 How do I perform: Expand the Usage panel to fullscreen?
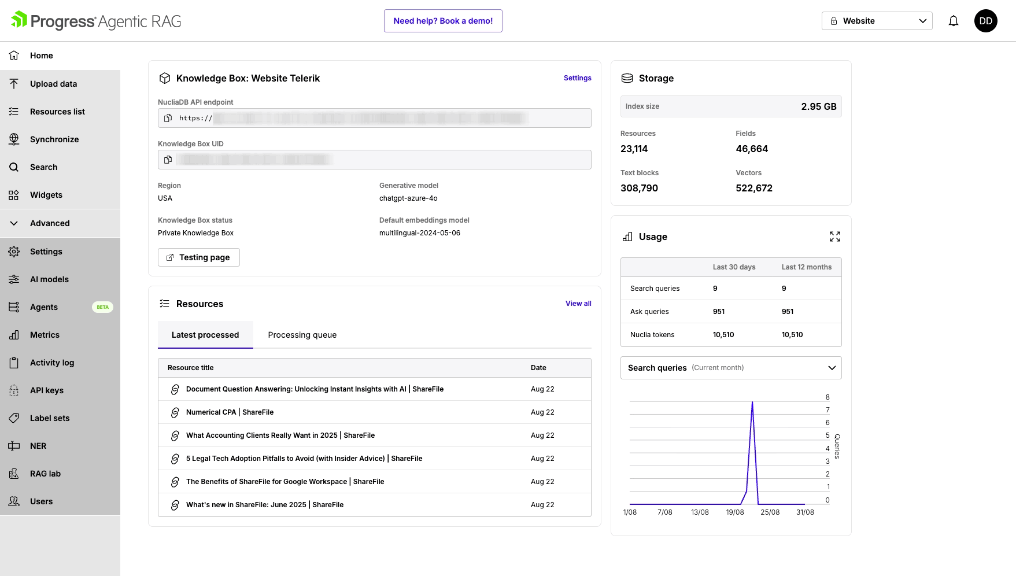[834, 237]
